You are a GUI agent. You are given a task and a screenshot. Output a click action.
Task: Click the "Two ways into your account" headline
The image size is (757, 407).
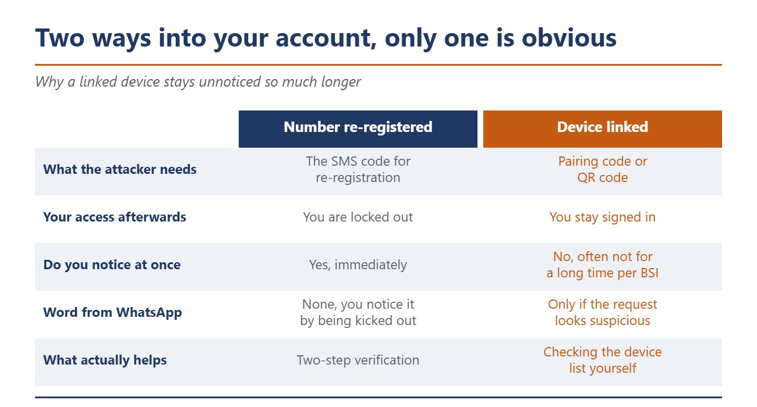326,38
